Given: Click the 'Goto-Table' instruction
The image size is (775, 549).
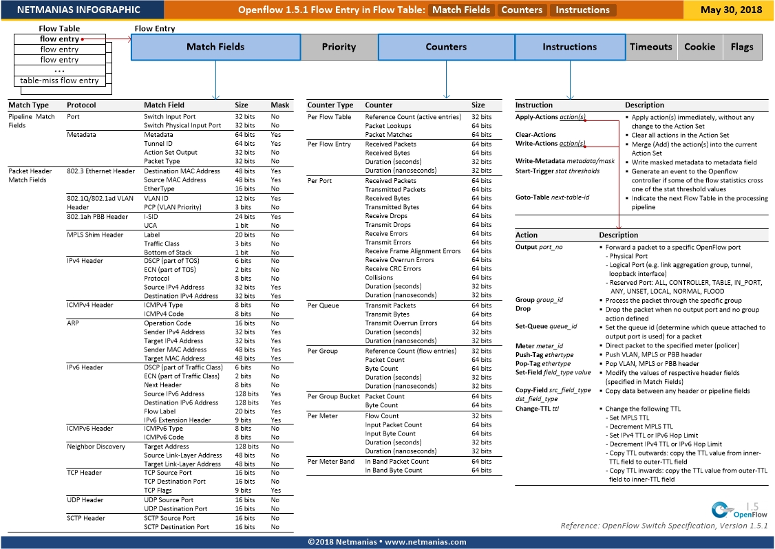Looking at the screenshot, I should [552, 197].
